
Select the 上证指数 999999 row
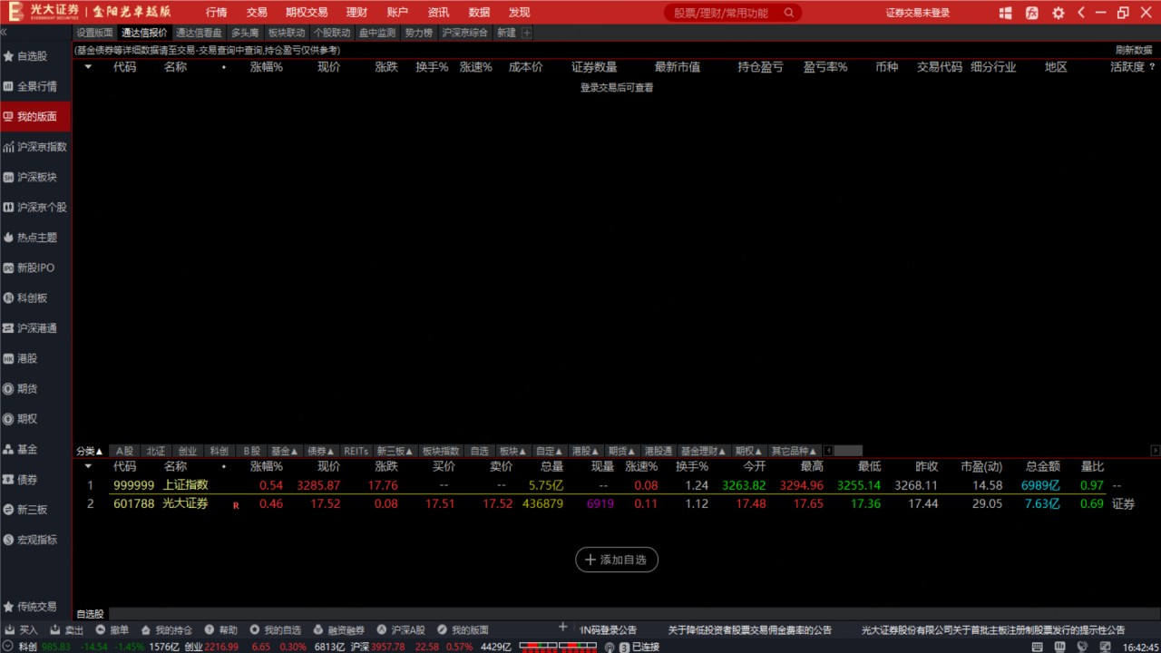click(x=617, y=485)
